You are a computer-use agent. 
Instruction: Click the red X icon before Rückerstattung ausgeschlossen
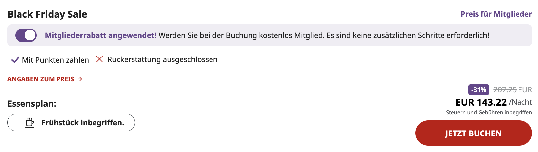(99, 59)
